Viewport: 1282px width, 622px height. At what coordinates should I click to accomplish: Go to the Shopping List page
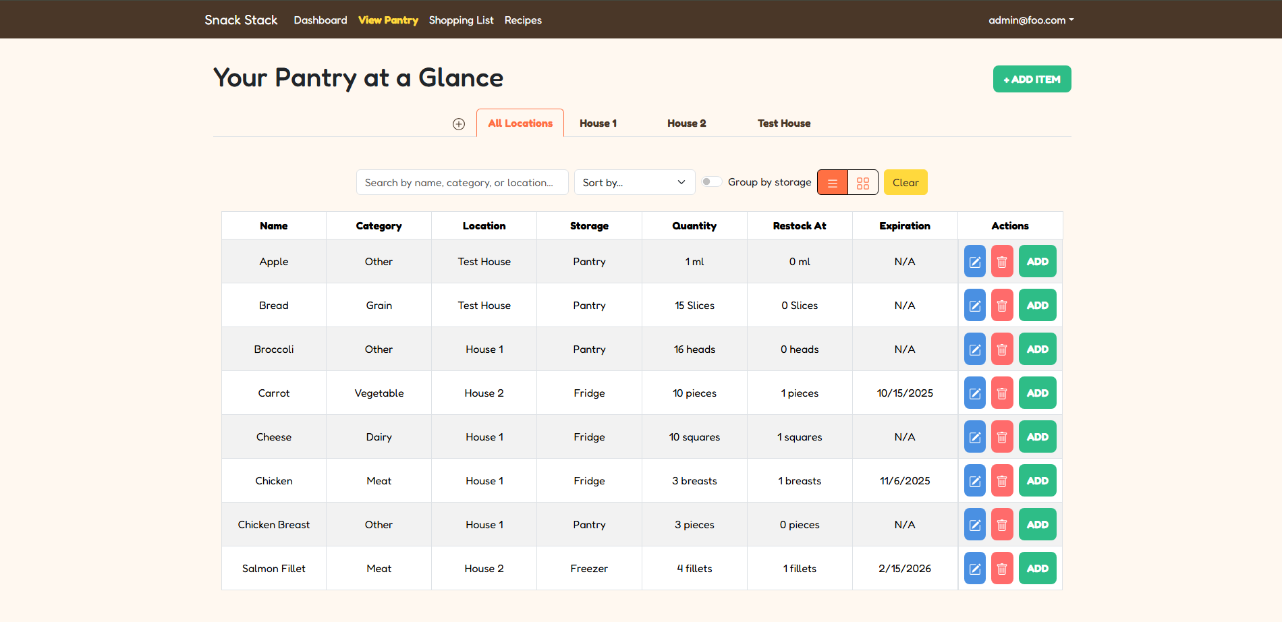(x=461, y=20)
